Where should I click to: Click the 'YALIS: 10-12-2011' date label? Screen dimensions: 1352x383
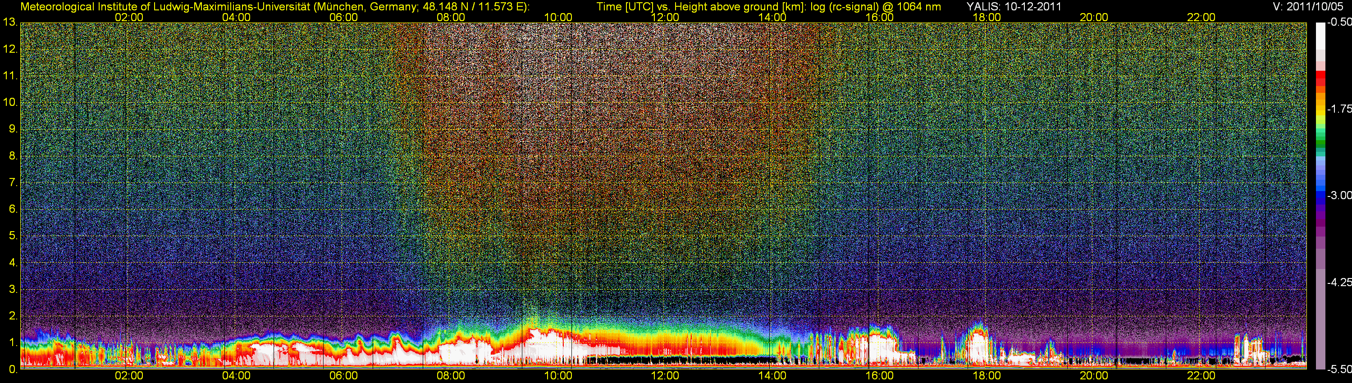pyautogui.click(x=1014, y=7)
